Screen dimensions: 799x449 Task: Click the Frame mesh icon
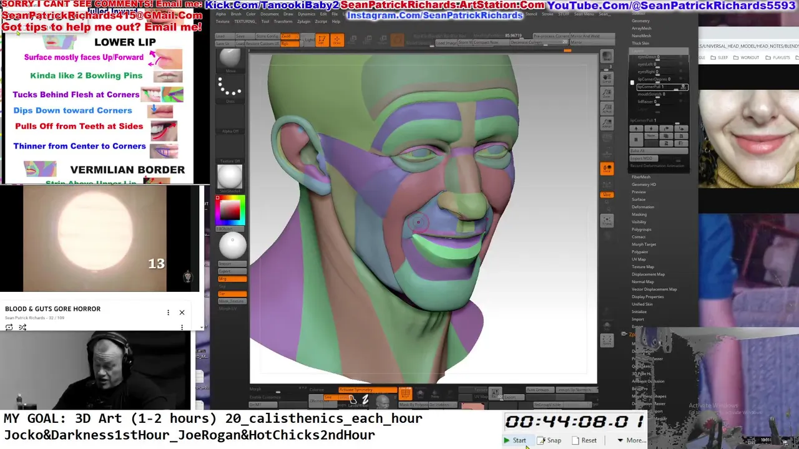tap(607, 220)
